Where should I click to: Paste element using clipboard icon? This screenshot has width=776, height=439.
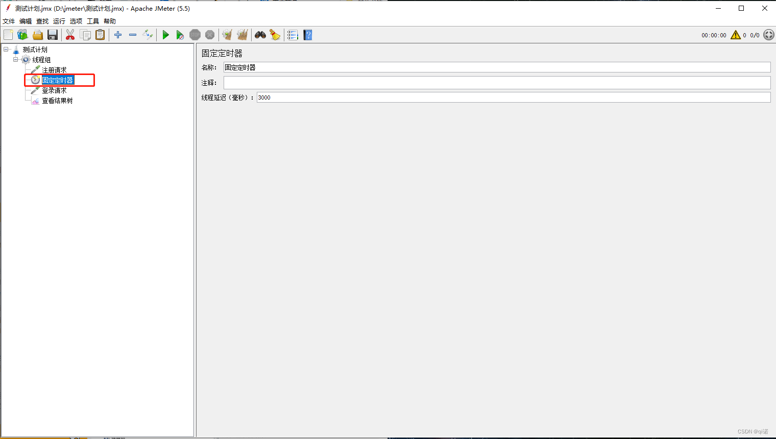click(x=101, y=35)
